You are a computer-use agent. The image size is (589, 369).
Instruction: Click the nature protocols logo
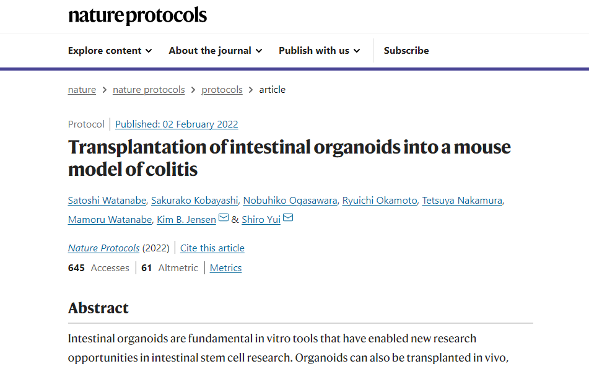click(x=137, y=16)
